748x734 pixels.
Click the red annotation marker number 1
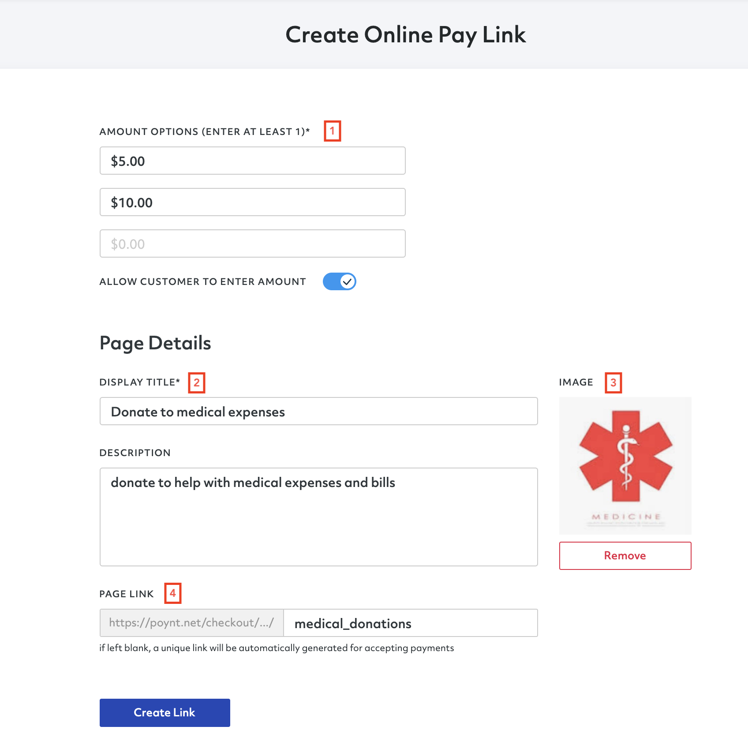(x=333, y=131)
